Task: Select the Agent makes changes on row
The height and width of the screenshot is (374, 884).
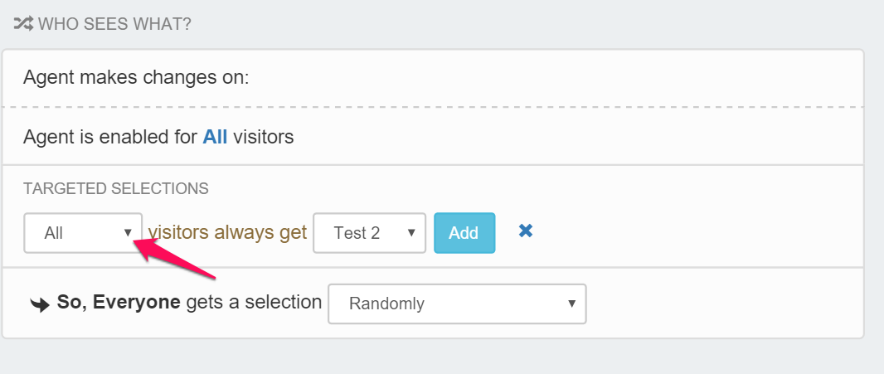Action: (x=136, y=78)
